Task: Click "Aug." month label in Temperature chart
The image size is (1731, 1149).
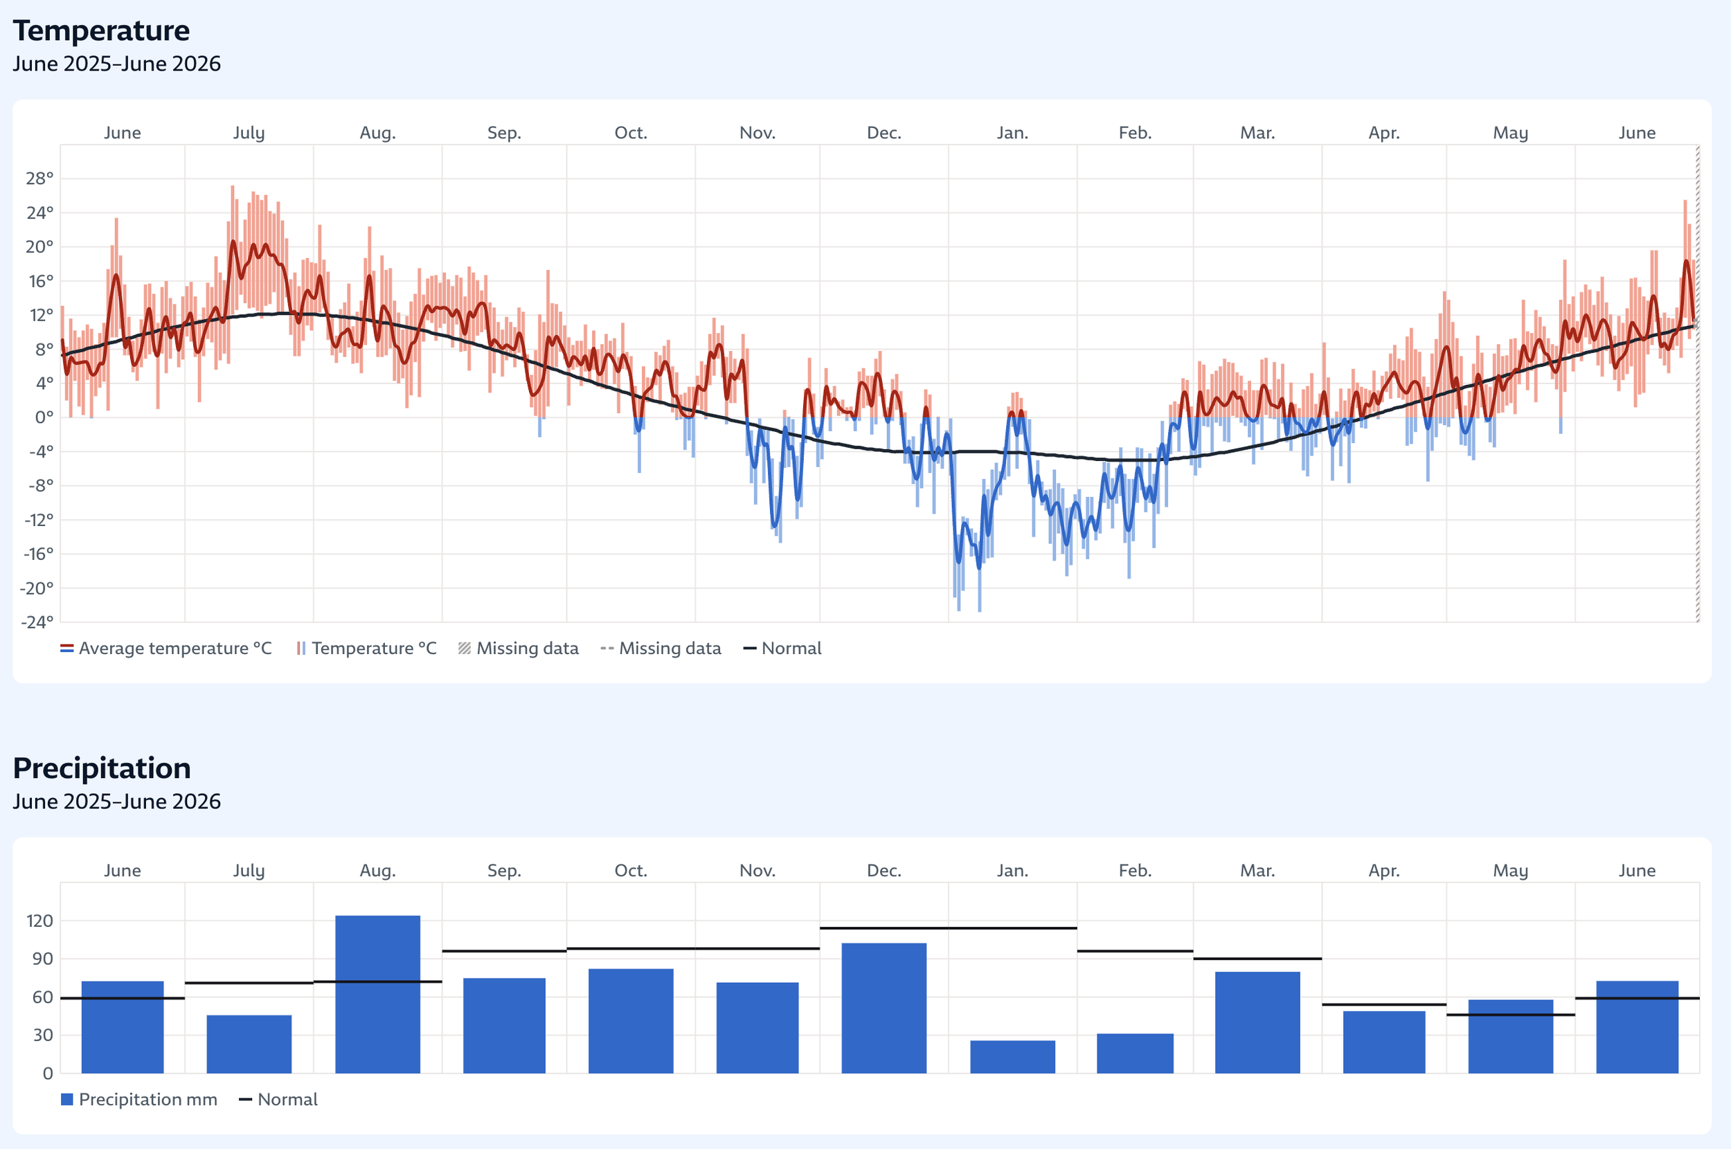Action: 377,133
